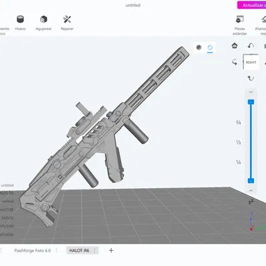Reset camera with the home view icon
Screen dimensions: 266x266
tap(235, 46)
